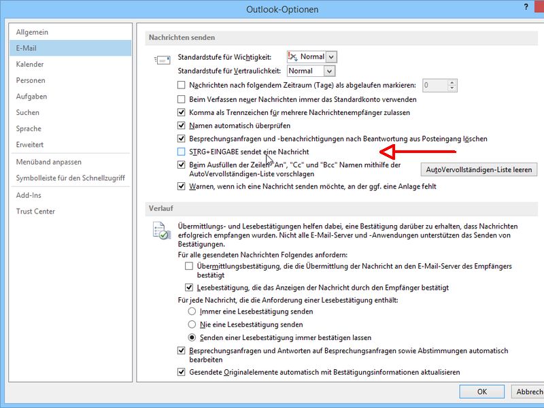
Task: Uncheck 'Gesendete Originalelemente automatisch ... aktualisieren'
Action: 181,372
